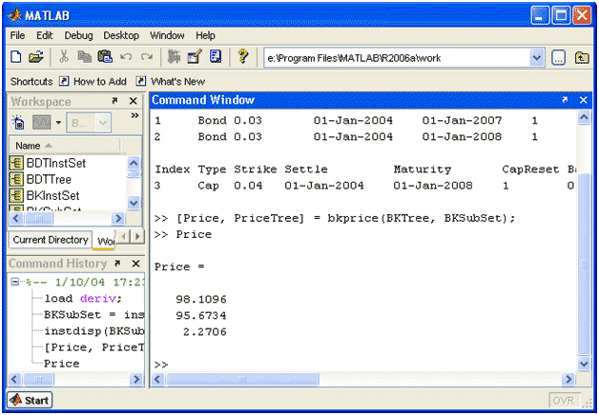Click the Redo arrow icon
599x415 pixels.
click(x=147, y=57)
